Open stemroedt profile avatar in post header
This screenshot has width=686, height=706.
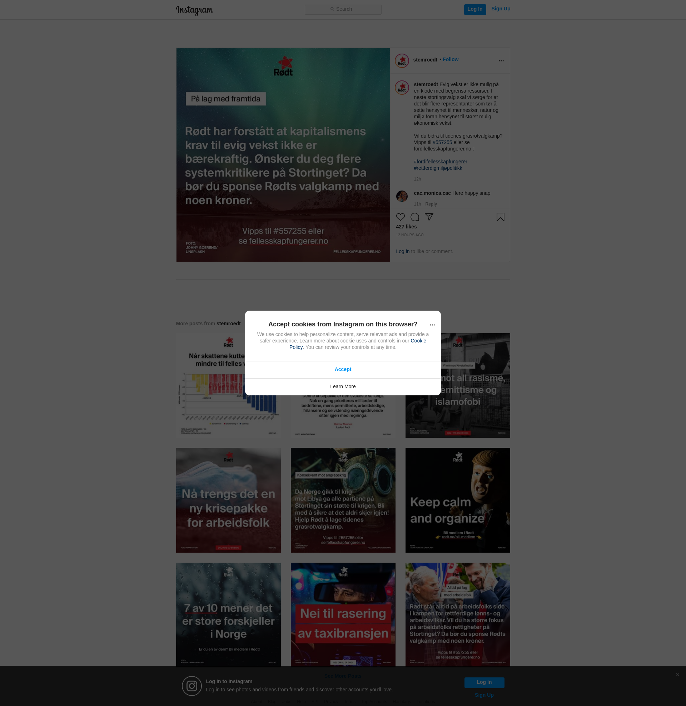click(402, 61)
